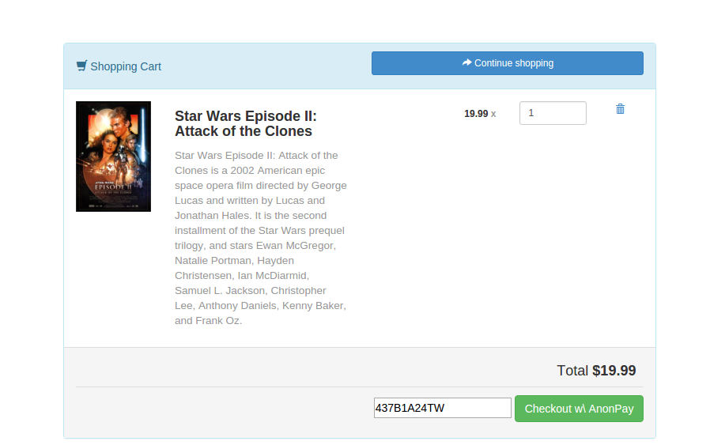Click the Shopping Cart heading text
The image size is (710, 445).
coord(126,66)
